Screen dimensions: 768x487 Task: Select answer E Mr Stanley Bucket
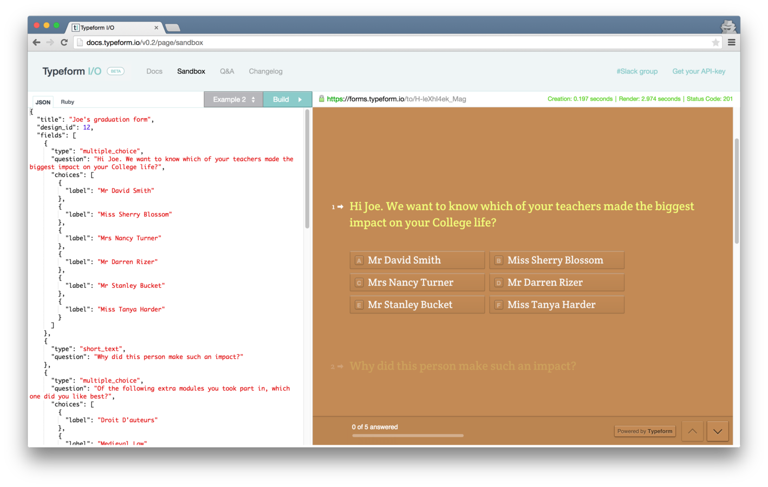tap(417, 305)
